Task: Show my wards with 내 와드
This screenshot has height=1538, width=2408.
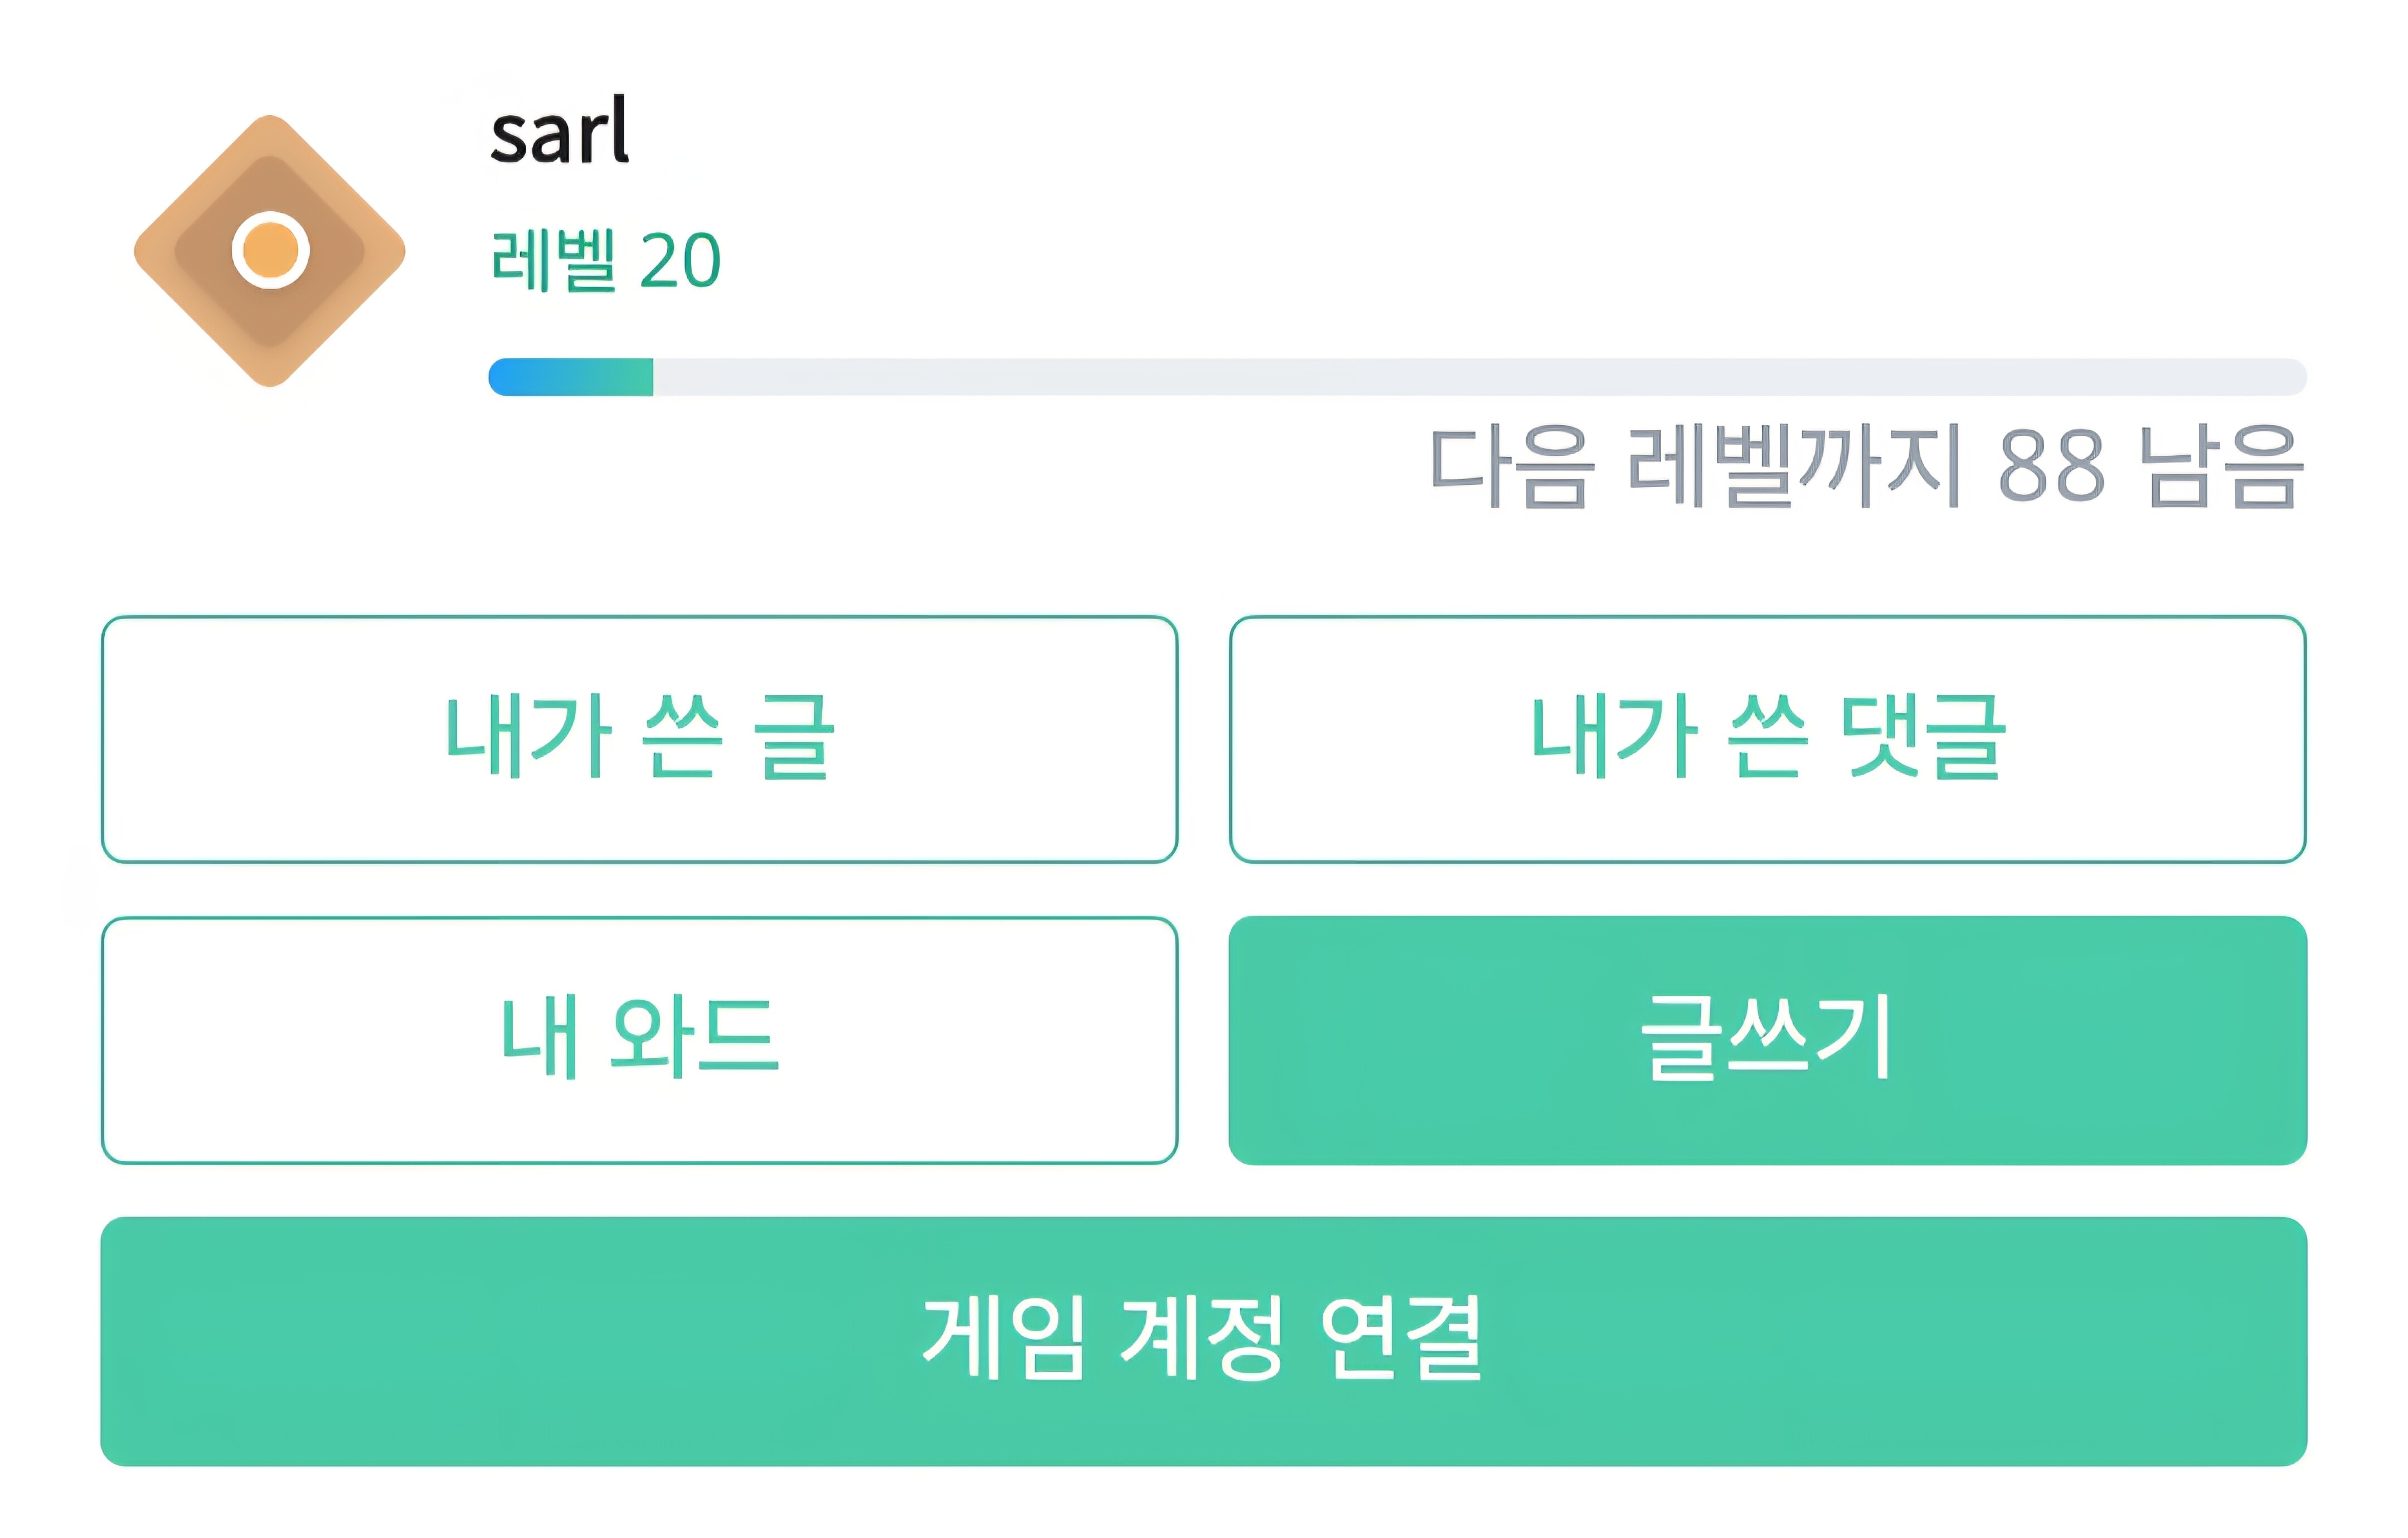Action: (x=639, y=1040)
